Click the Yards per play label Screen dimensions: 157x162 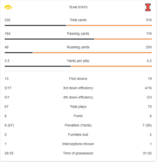coord(78,61)
